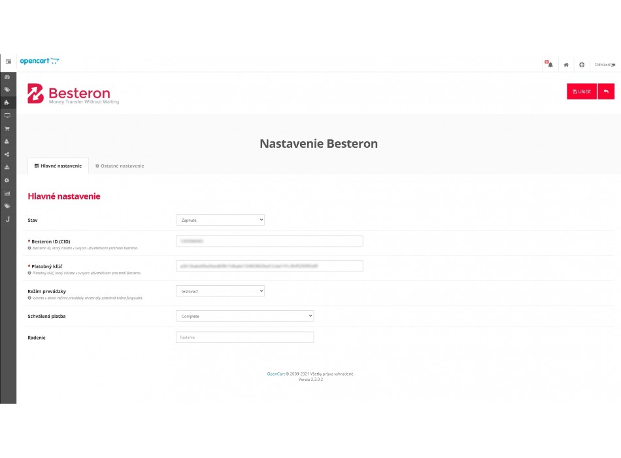Open the Sales shopping cart icon in sidebar
The width and height of the screenshot is (621, 458).
(x=7, y=128)
